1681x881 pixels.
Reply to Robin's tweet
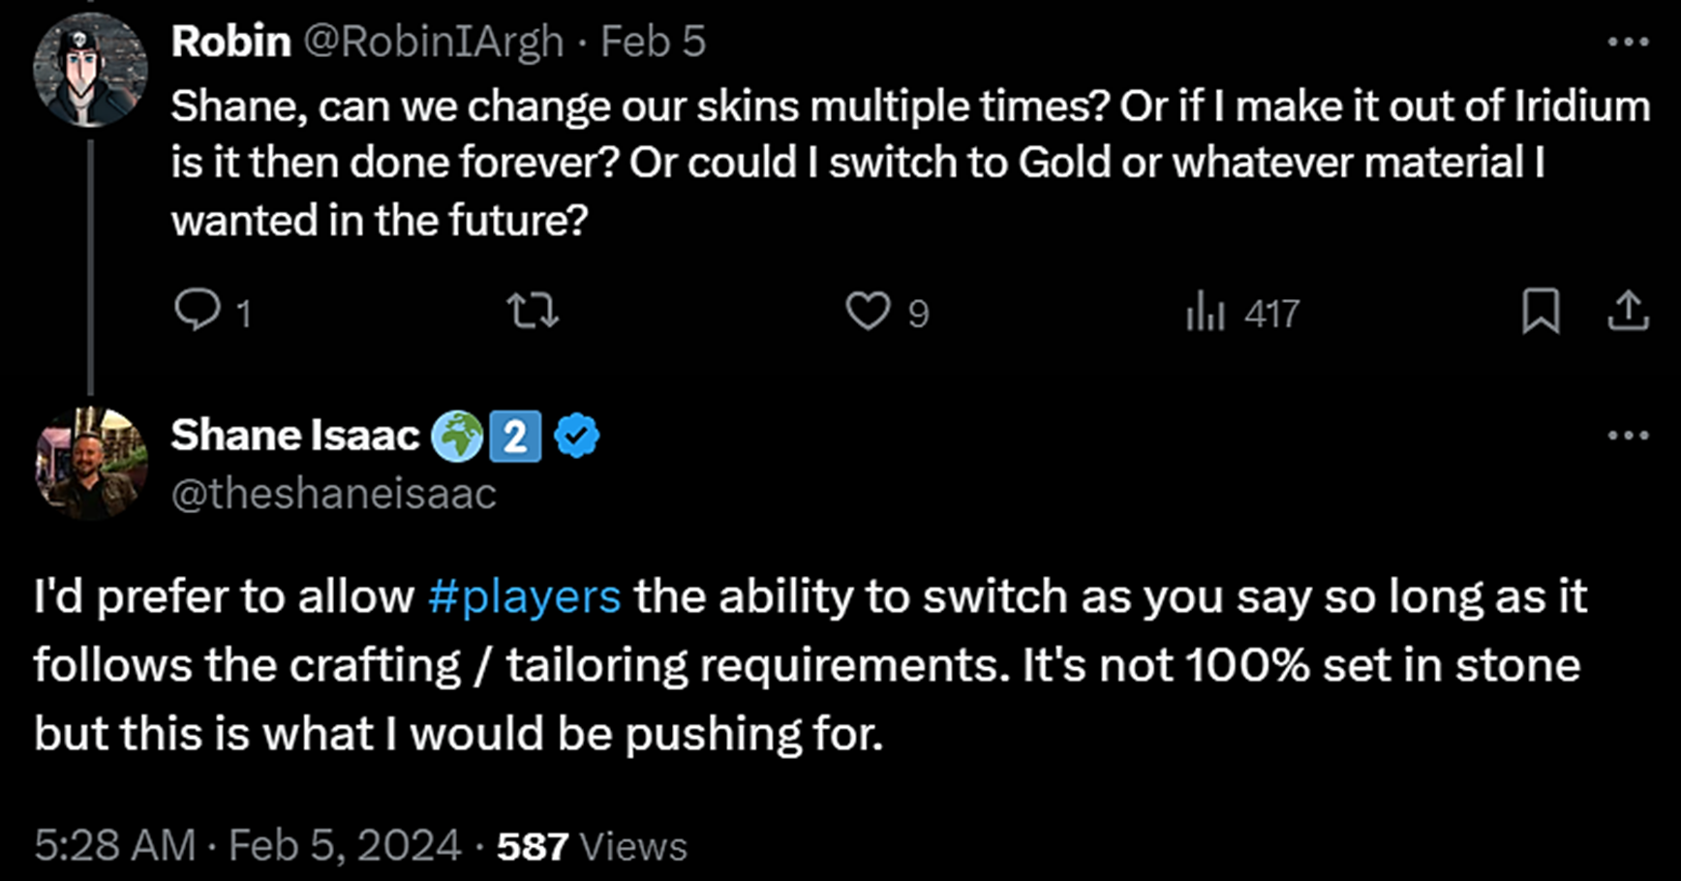point(198,312)
